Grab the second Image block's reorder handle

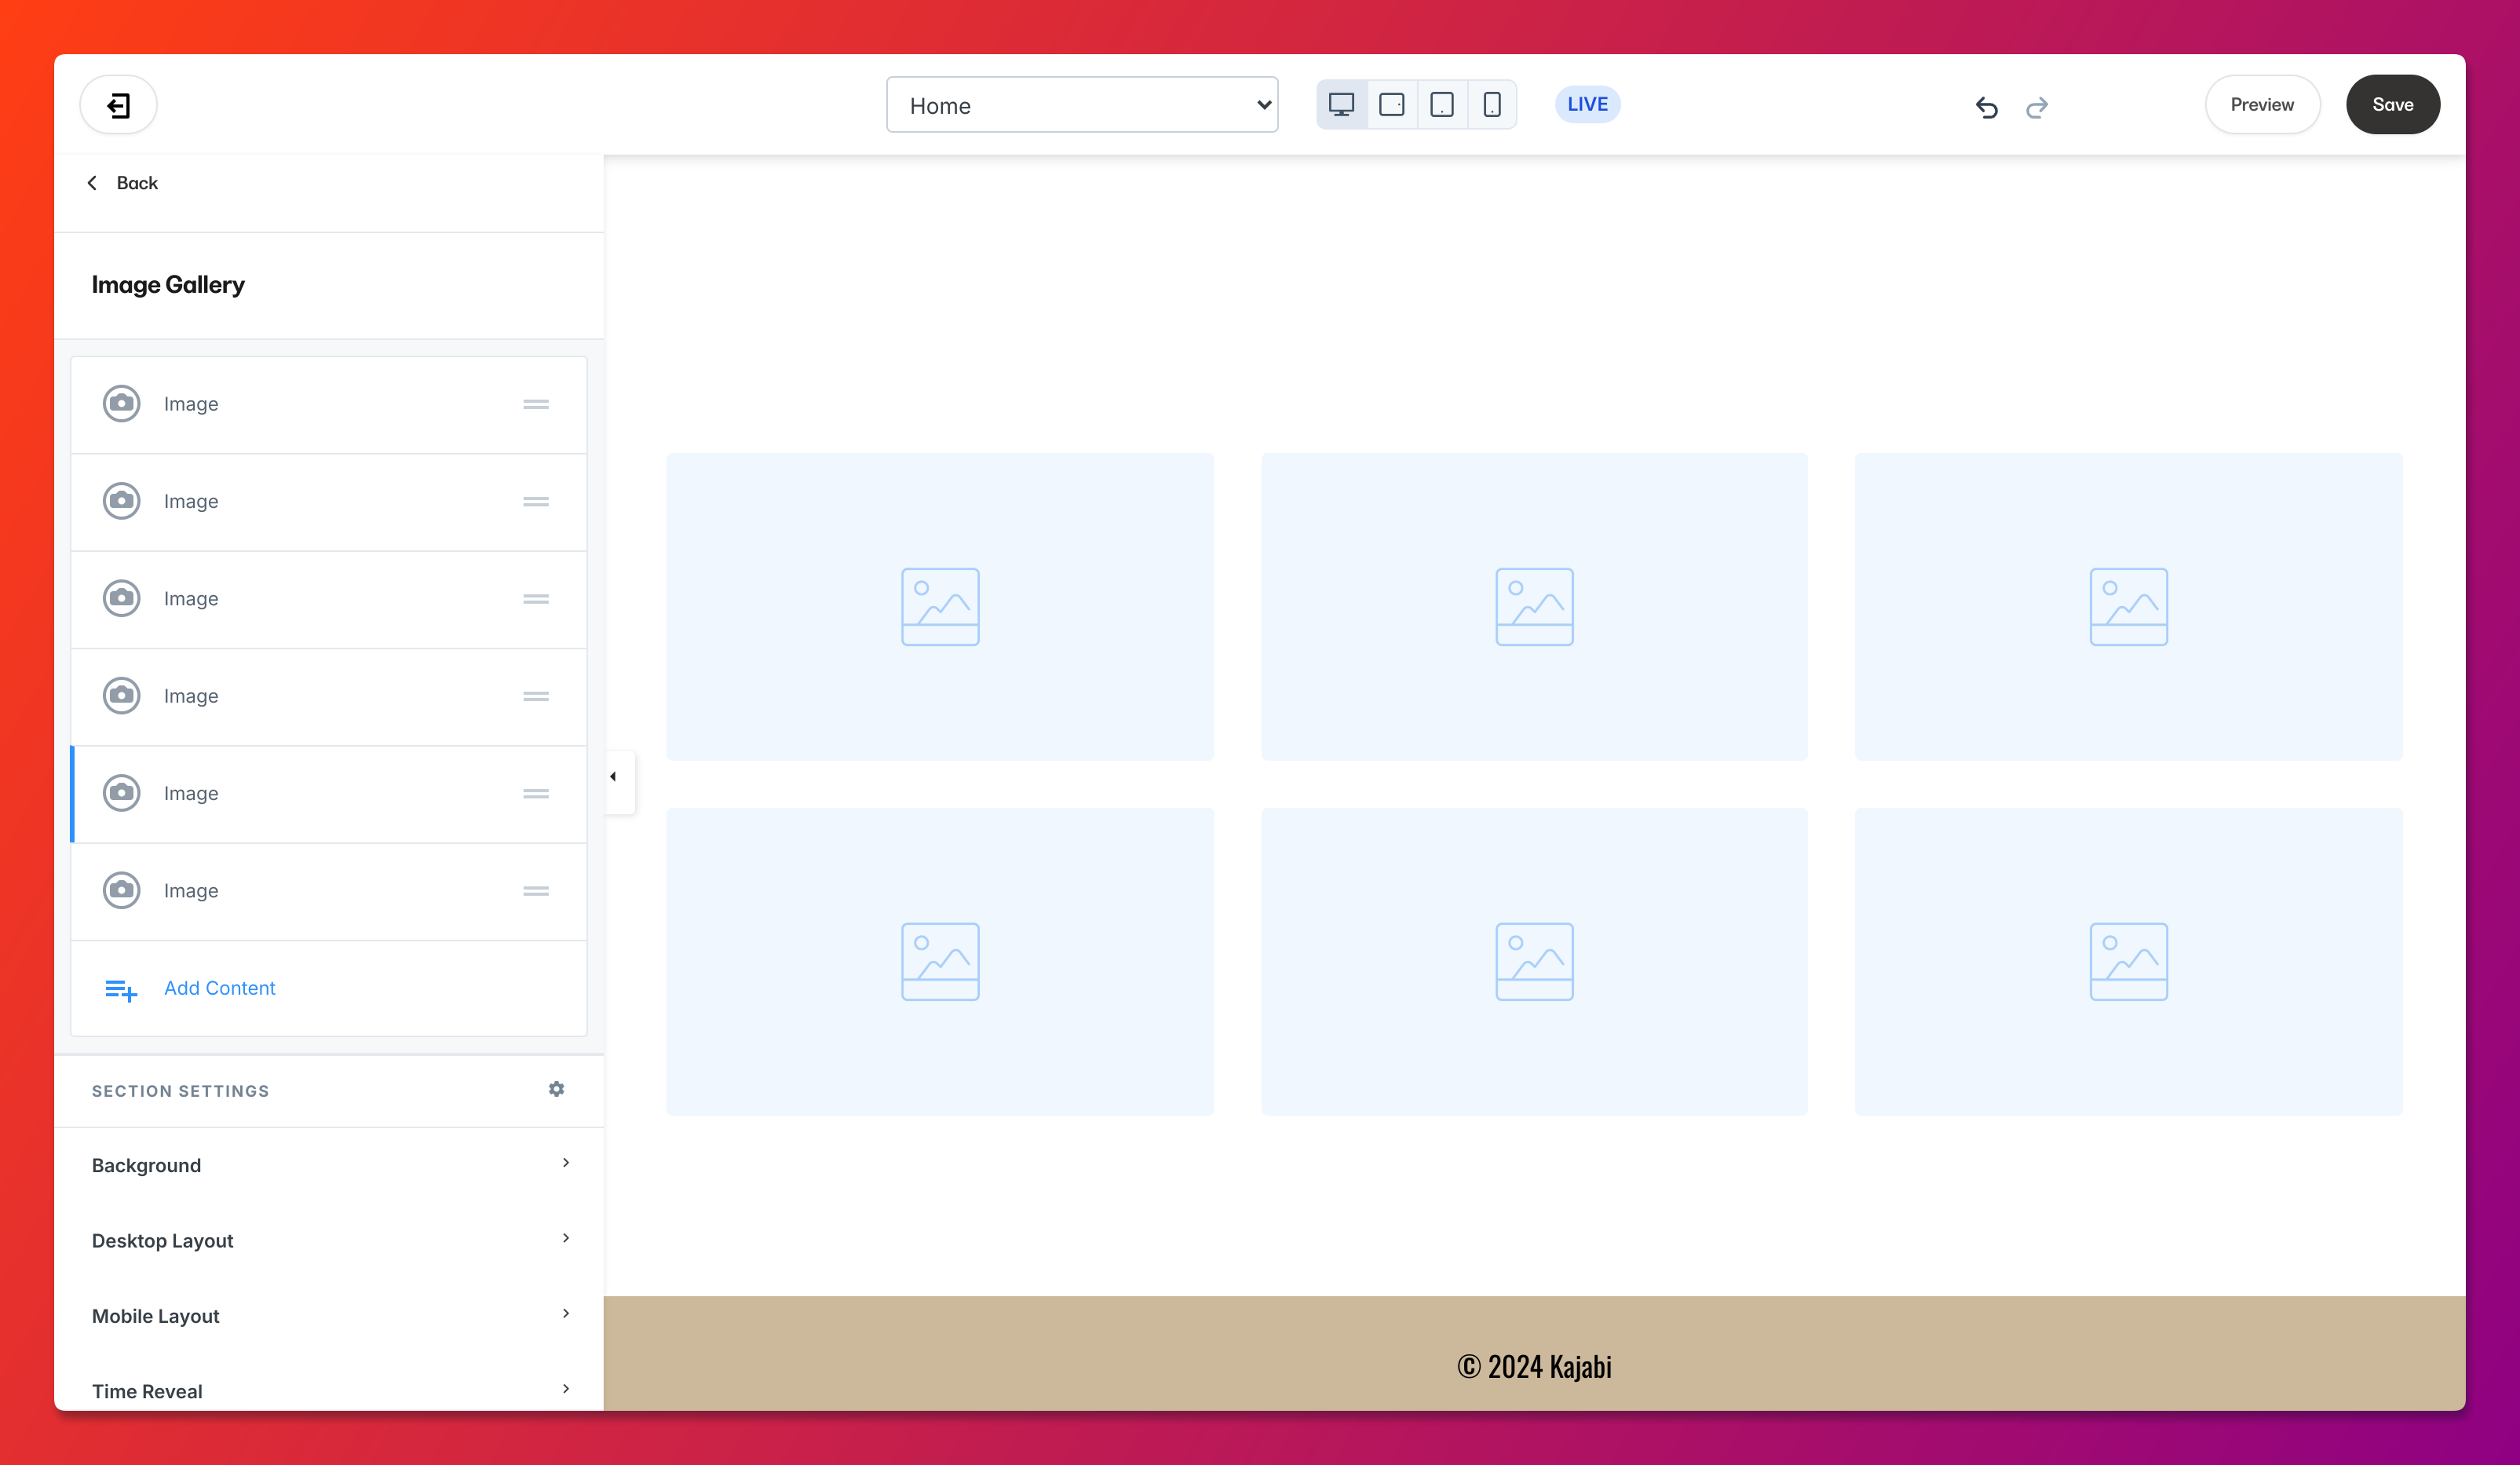536,501
